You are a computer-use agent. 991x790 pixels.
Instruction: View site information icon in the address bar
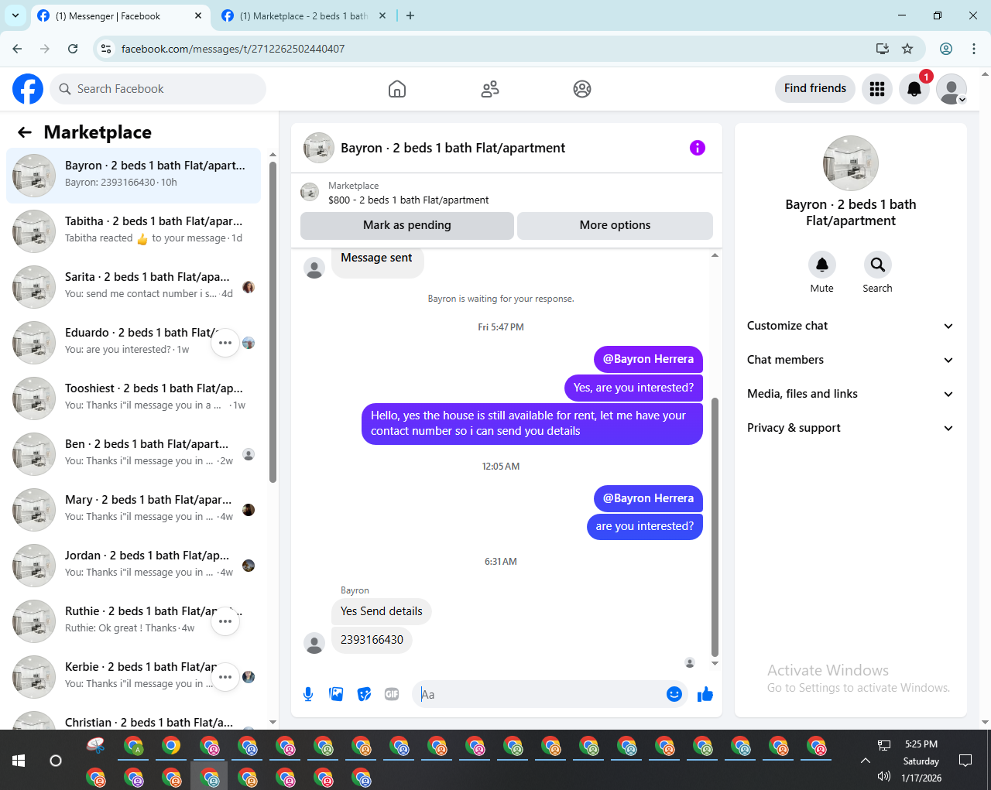(x=107, y=49)
